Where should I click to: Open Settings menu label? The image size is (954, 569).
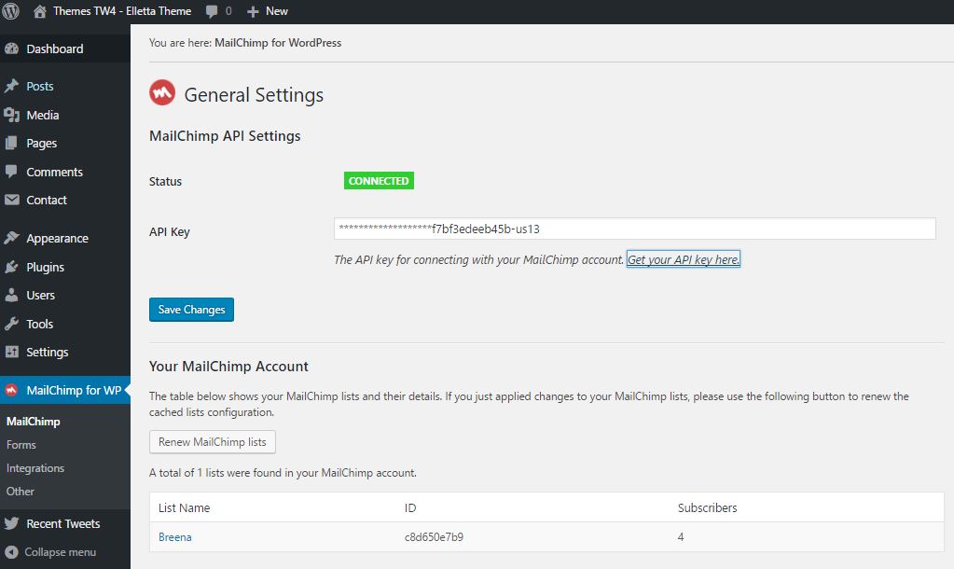(x=47, y=353)
